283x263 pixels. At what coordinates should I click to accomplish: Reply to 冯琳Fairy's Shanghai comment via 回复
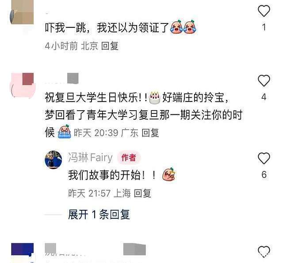142,193
